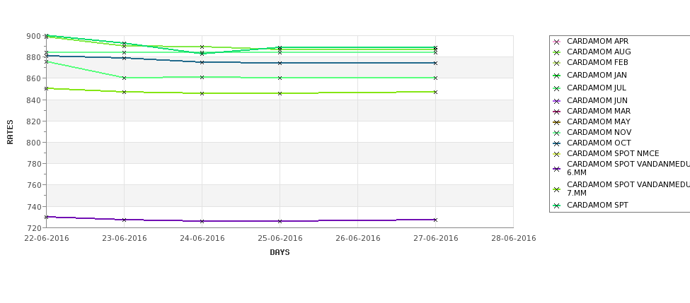690x303 pixels.
Task: Click the CARDAMOM MAR legend marker
Action: click(557, 112)
